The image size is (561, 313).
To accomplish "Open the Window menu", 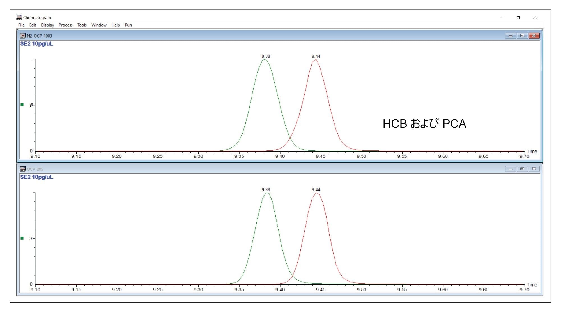I will [99, 25].
